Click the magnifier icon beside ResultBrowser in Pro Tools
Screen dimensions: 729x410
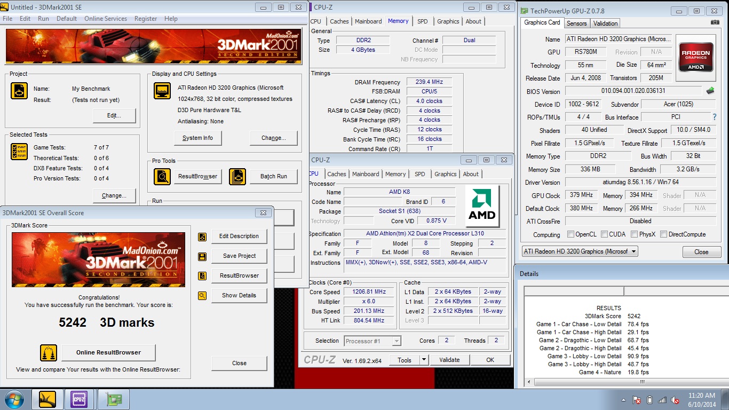click(x=162, y=176)
